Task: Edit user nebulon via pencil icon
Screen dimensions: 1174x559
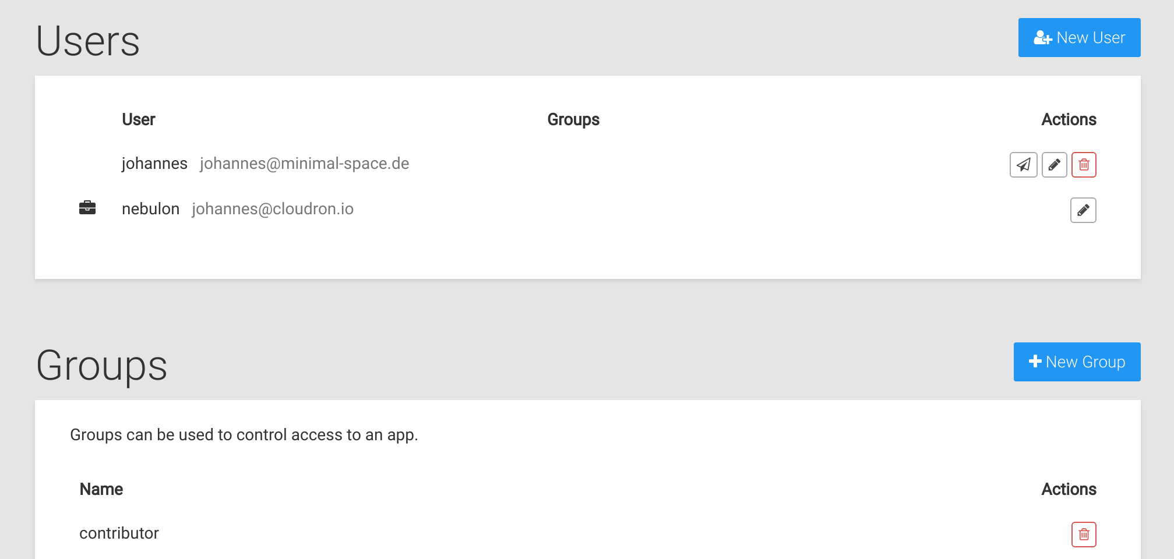Action: coord(1083,210)
